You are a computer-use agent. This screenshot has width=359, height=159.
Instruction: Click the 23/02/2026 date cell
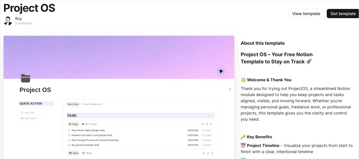coord(193,140)
